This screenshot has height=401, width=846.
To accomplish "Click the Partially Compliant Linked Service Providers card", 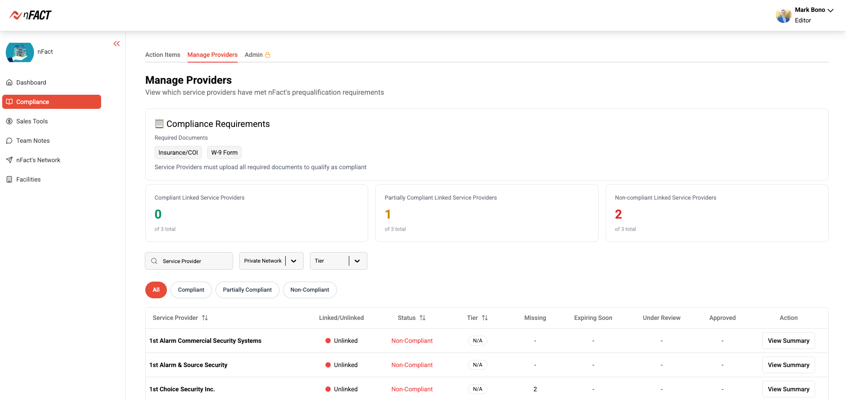I will [x=487, y=213].
